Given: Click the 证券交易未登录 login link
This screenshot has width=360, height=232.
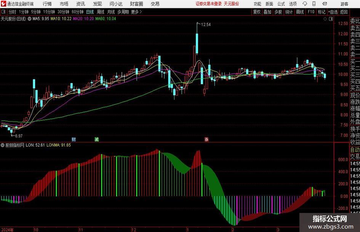Looking at the screenshot, I should (209, 4).
